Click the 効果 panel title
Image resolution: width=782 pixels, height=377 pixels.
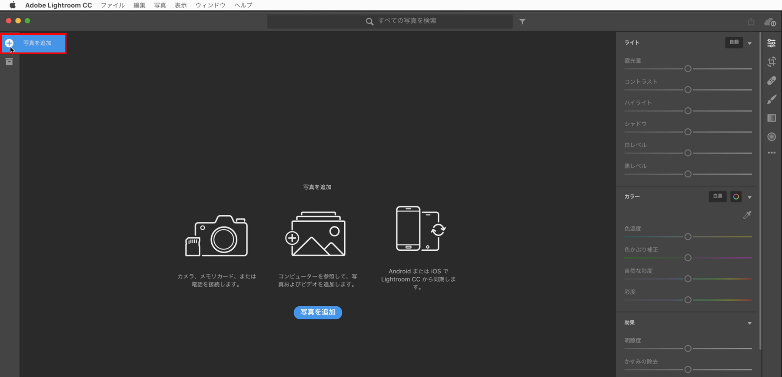[x=629, y=322]
